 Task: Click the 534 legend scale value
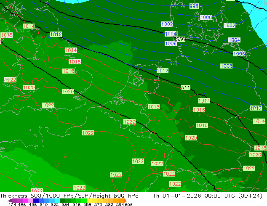click(65, 204)
